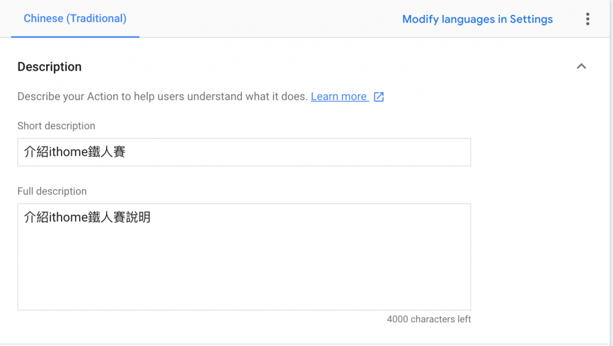Click the Full description label
Image resolution: width=613 pixels, height=346 pixels.
pos(52,192)
